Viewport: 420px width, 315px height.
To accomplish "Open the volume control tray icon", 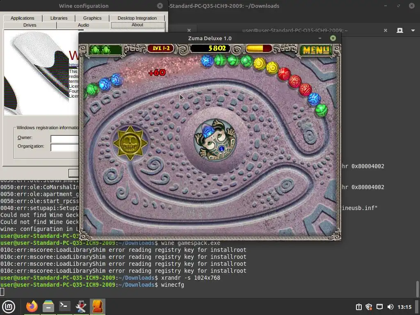I will [x=390, y=307].
